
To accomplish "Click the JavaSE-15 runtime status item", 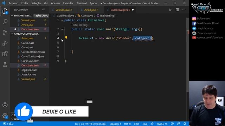I will click(x=162, y=124).
